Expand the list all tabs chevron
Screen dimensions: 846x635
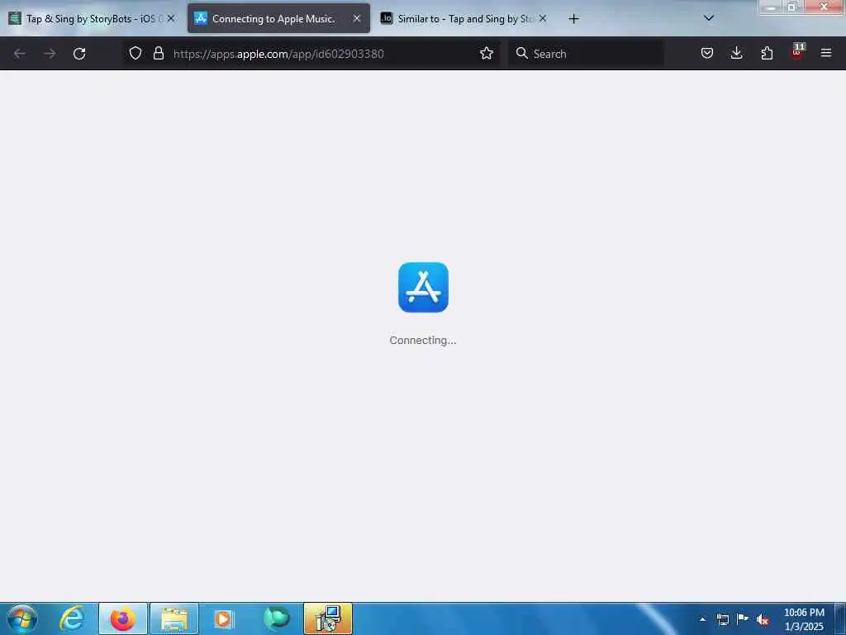click(x=708, y=18)
